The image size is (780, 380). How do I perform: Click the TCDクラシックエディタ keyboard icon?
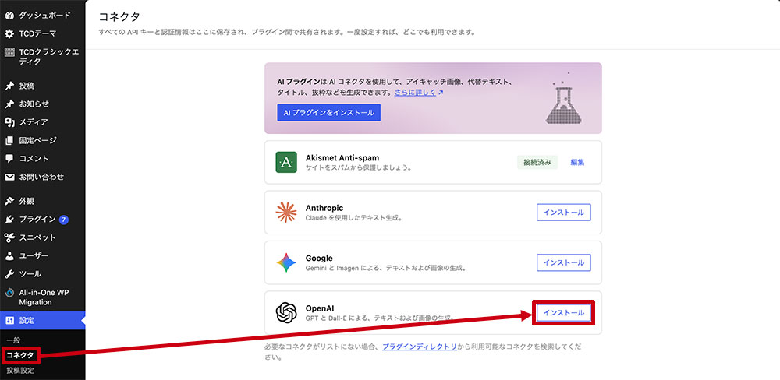9,51
